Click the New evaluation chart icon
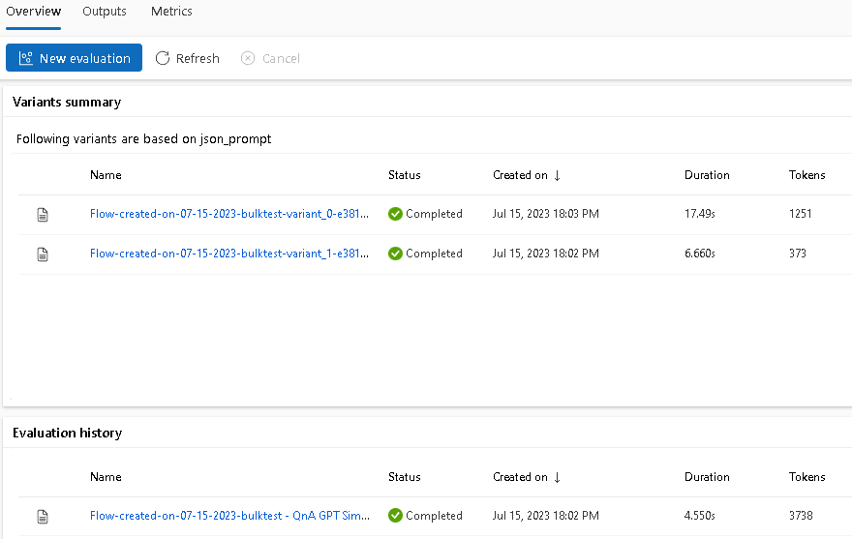The image size is (852, 539). pos(26,58)
